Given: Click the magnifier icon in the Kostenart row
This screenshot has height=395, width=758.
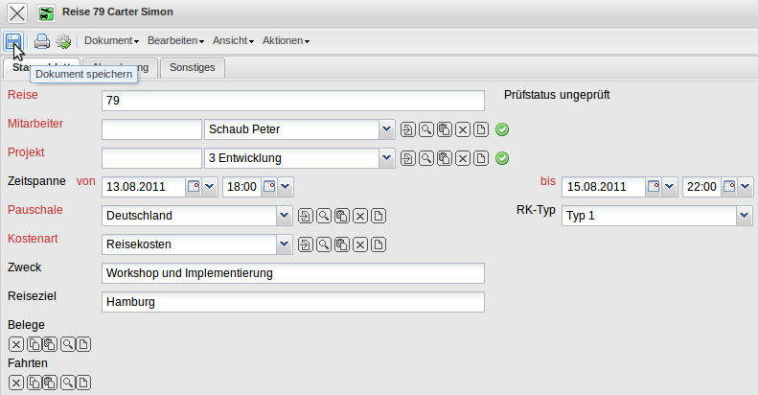Looking at the screenshot, I should pos(324,245).
